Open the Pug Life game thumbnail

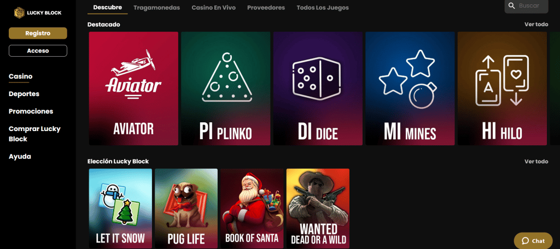pyautogui.click(x=186, y=209)
